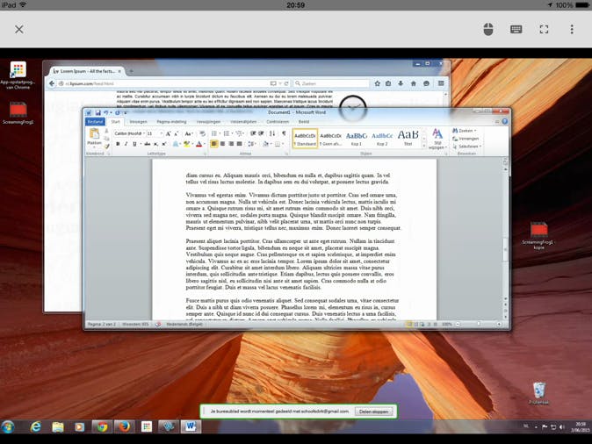This screenshot has height=444, width=592.
Task: Toggle subscript formatting
Action: pyautogui.click(x=155, y=144)
